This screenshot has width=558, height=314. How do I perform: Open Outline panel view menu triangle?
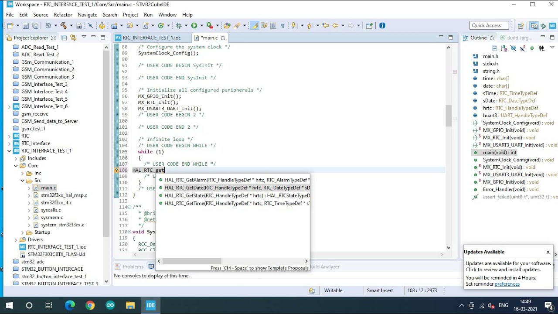(x=552, y=48)
